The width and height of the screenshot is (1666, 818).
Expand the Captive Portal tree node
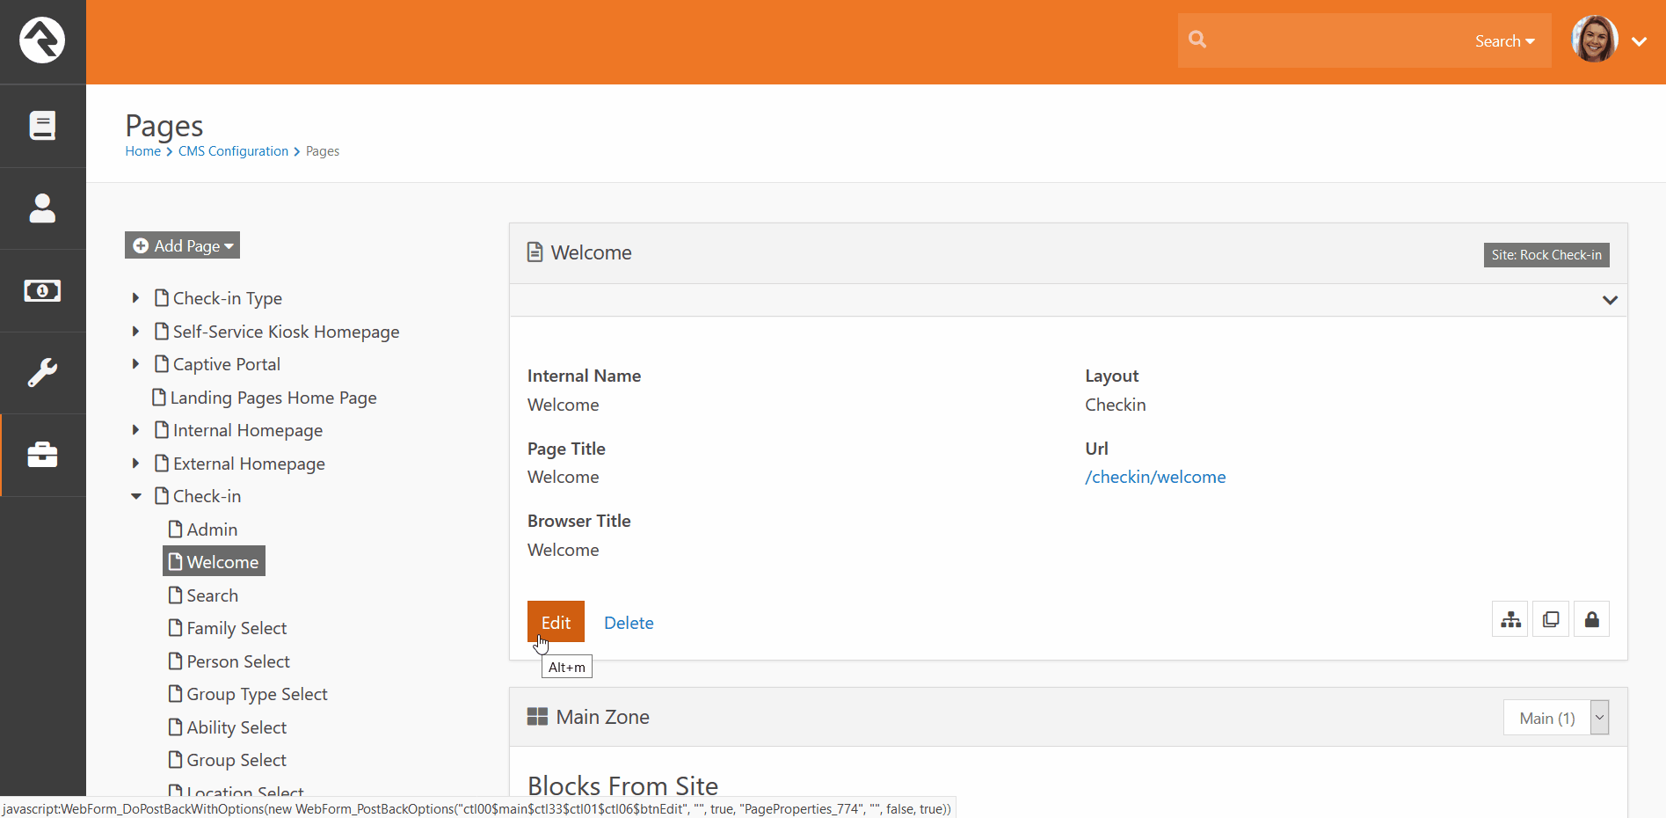pyautogui.click(x=135, y=364)
